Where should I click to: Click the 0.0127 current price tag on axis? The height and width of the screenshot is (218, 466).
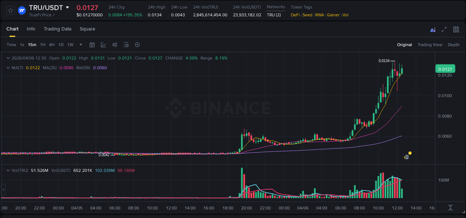445,69
